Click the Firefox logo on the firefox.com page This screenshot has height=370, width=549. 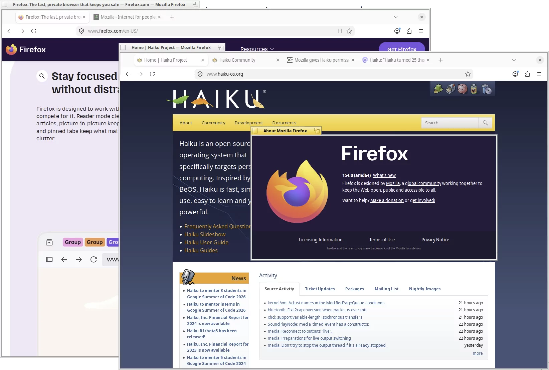click(26, 49)
